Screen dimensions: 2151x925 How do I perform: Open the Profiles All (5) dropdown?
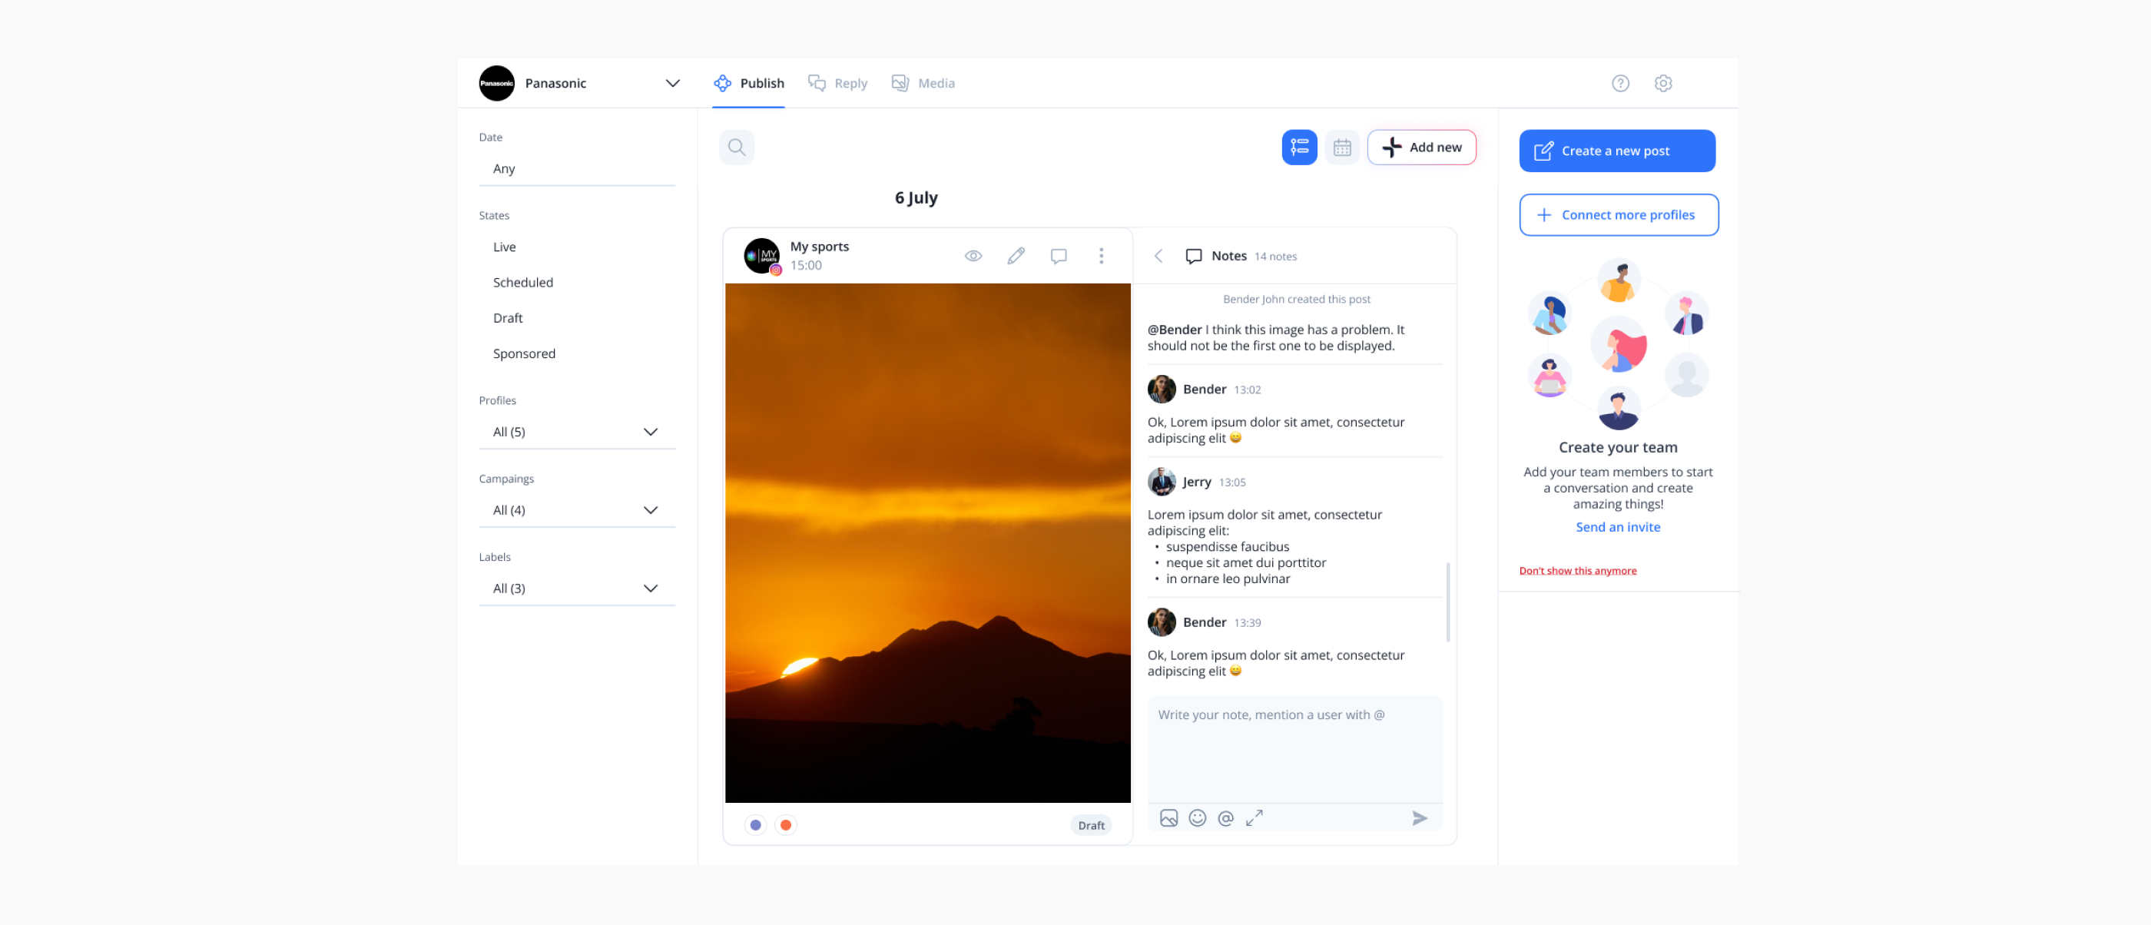[577, 432]
